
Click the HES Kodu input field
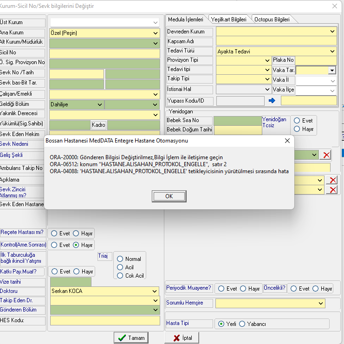point(104,320)
